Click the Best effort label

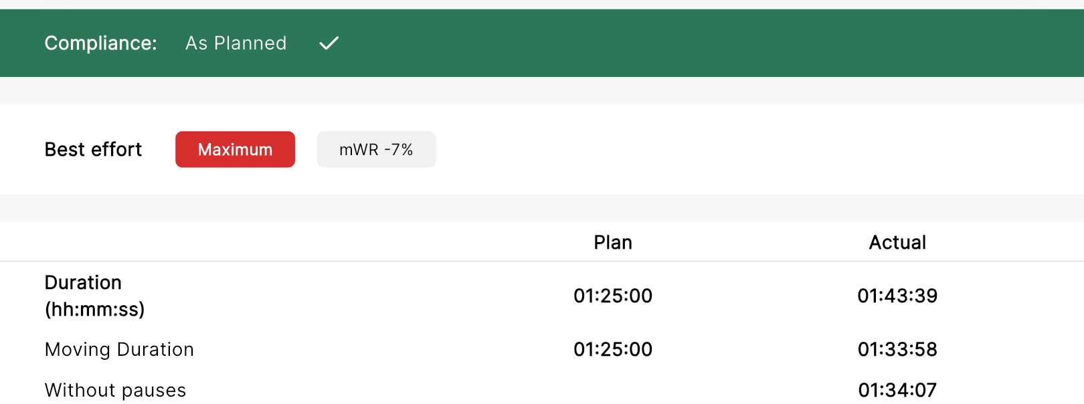point(93,149)
